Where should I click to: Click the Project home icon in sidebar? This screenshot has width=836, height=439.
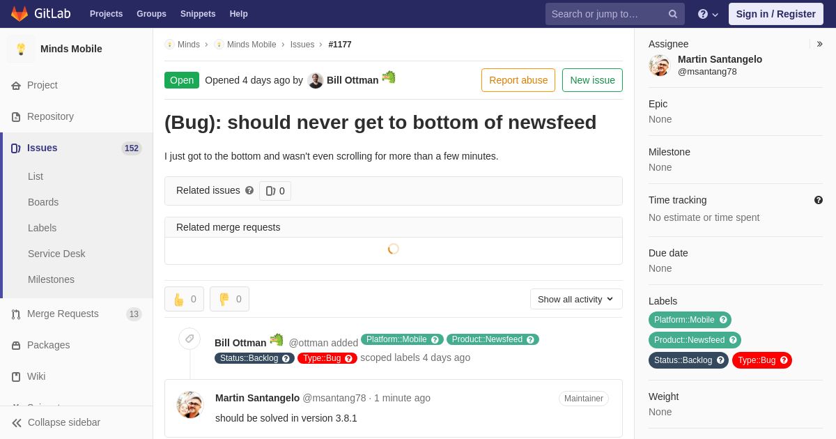coord(16,85)
